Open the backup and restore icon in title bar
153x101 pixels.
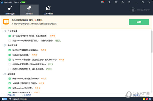123,2
